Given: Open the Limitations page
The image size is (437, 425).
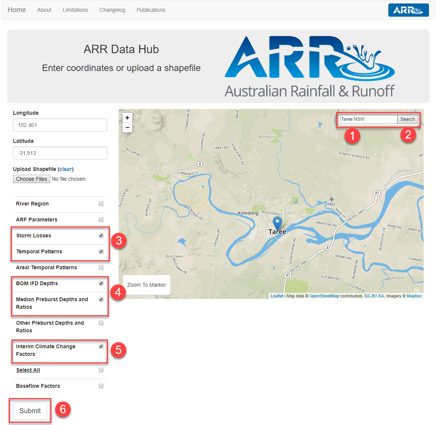Looking at the screenshot, I should (75, 10).
